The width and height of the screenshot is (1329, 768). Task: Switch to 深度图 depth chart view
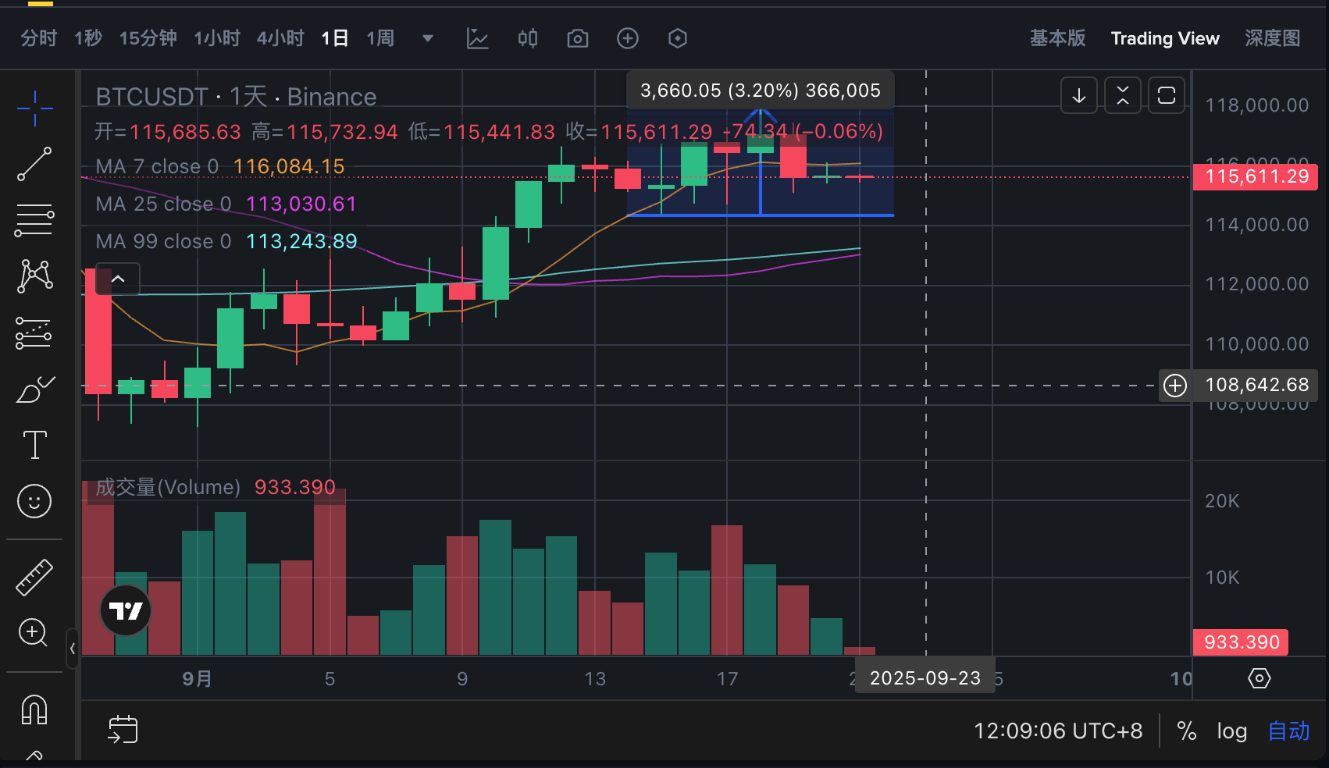tap(1272, 38)
